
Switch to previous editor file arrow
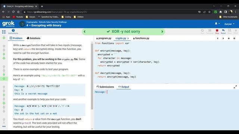(x=218, y=38)
